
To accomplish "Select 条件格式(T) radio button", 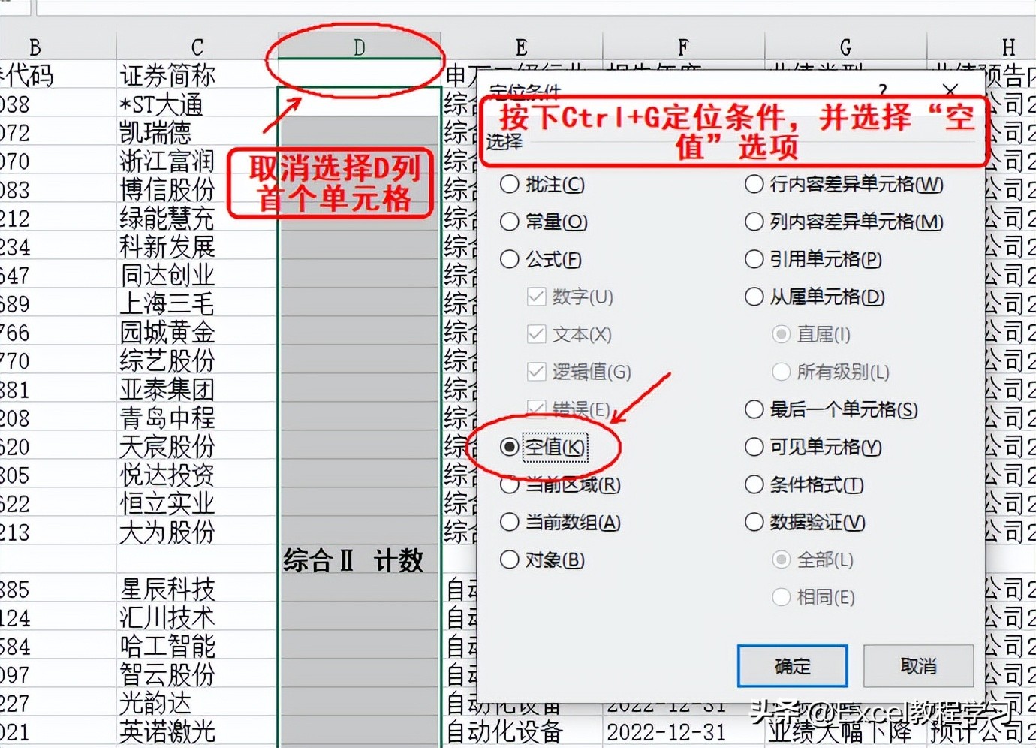I will click(754, 484).
